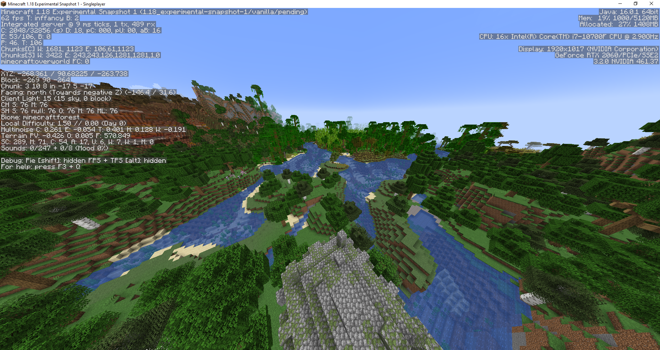660x350 pixels.
Task: Click the 'E: 53/106, B: 0' entity line
Action: (26, 37)
